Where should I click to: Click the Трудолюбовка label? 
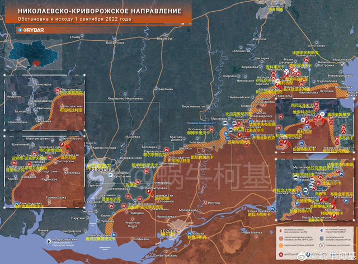click(x=327, y=81)
